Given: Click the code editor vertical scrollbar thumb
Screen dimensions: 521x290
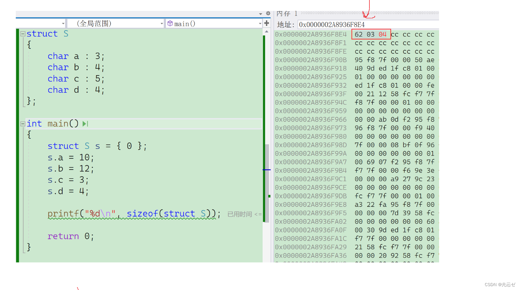Looking at the screenshot, I should 267,183.
